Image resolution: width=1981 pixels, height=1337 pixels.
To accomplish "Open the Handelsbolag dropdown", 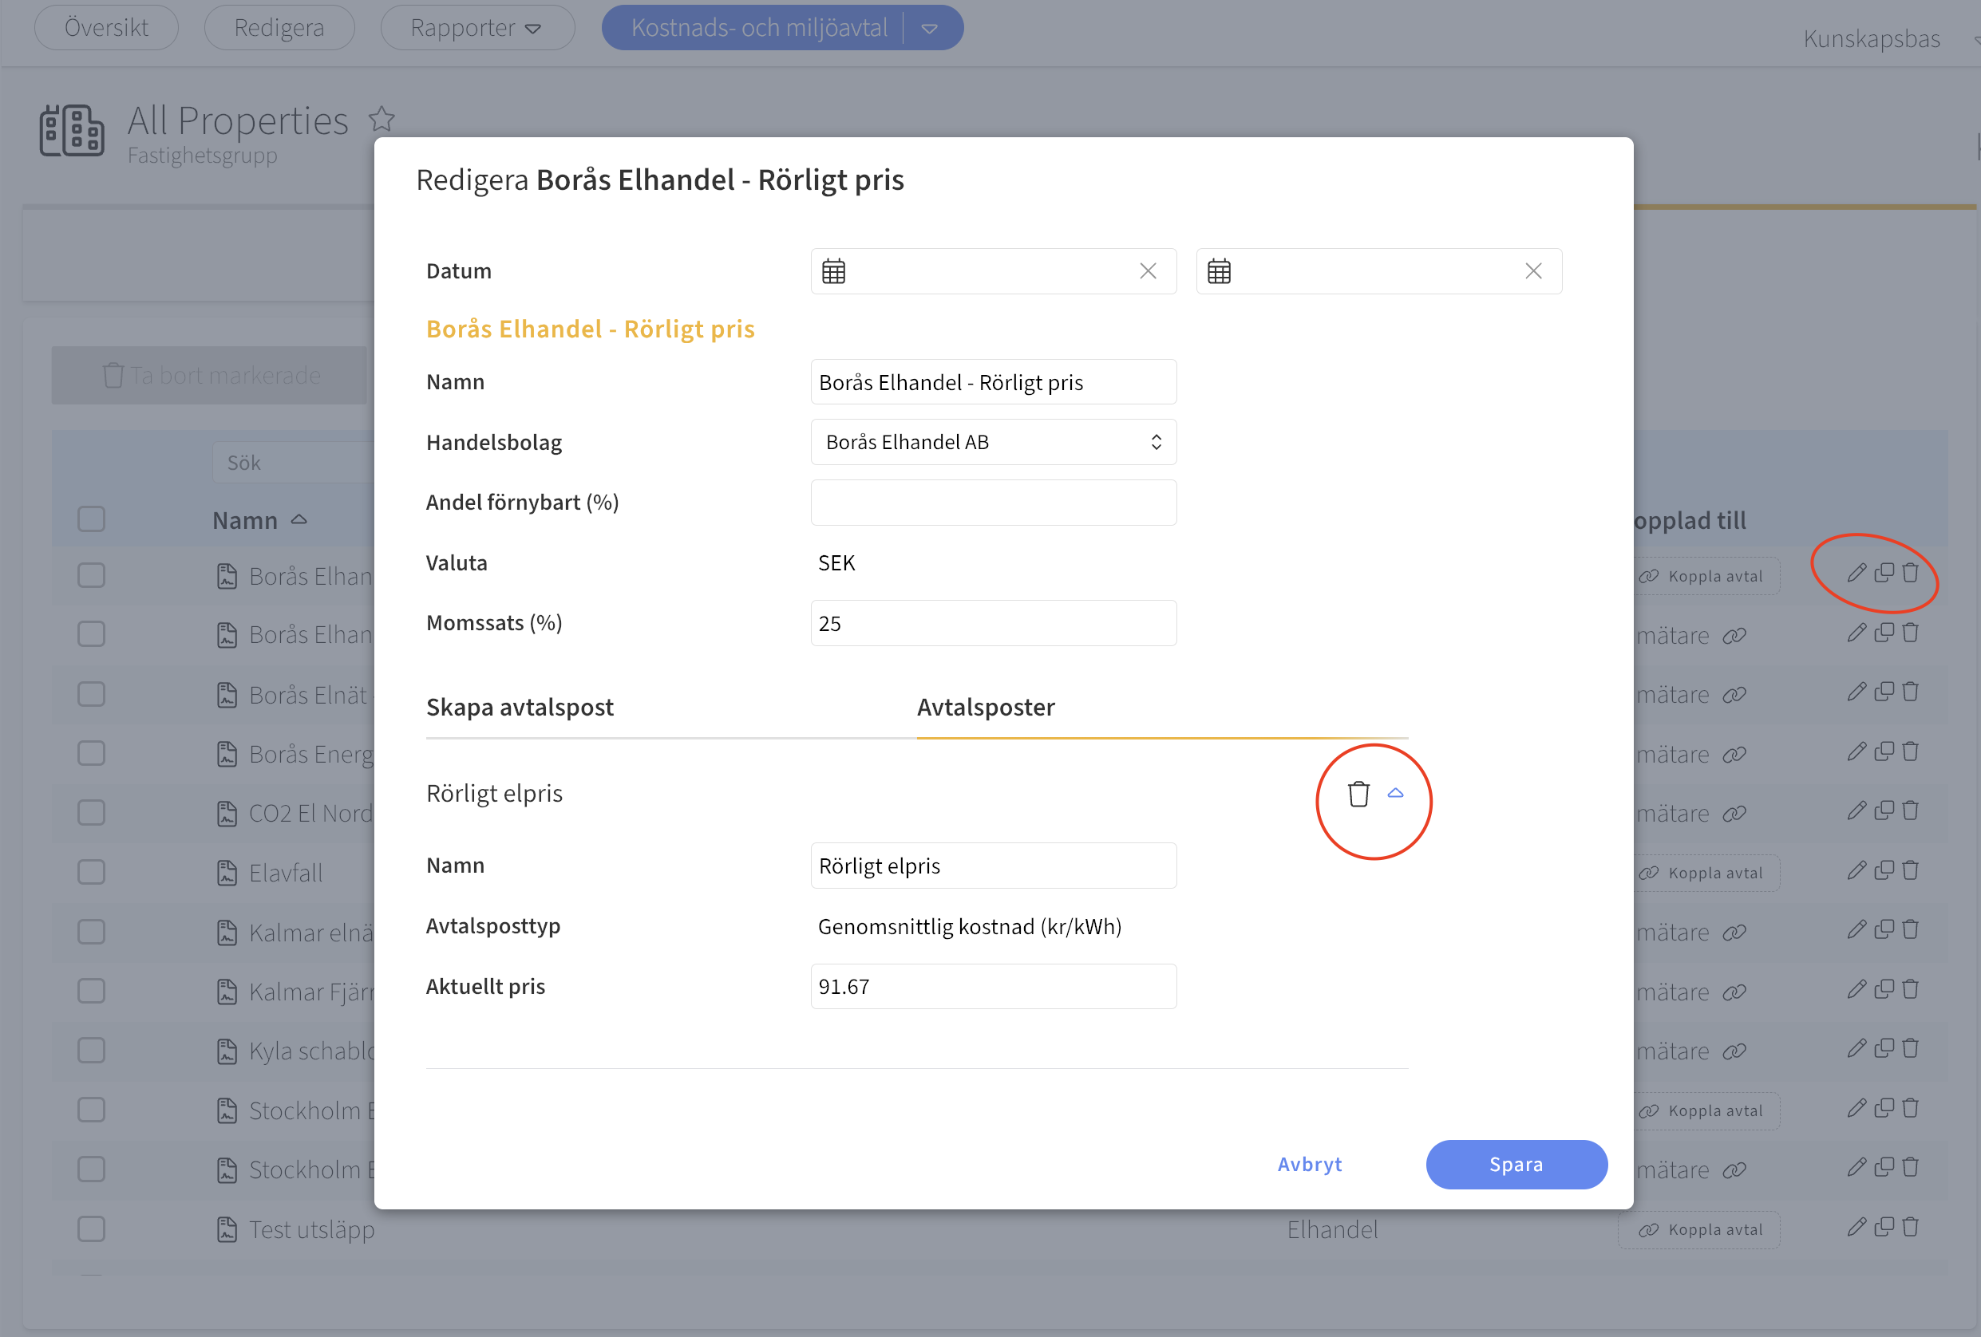I will pos(993,442).
